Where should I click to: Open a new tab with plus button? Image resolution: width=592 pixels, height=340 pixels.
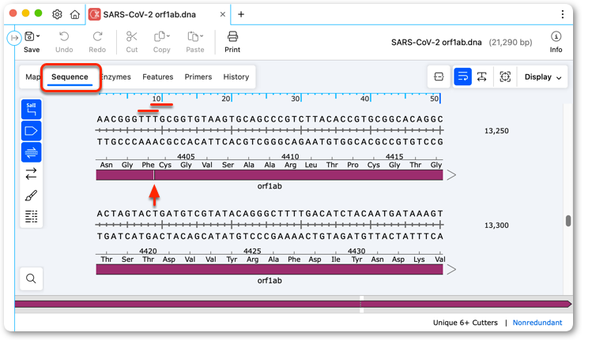pyautogui.click(x=241, y=14)
